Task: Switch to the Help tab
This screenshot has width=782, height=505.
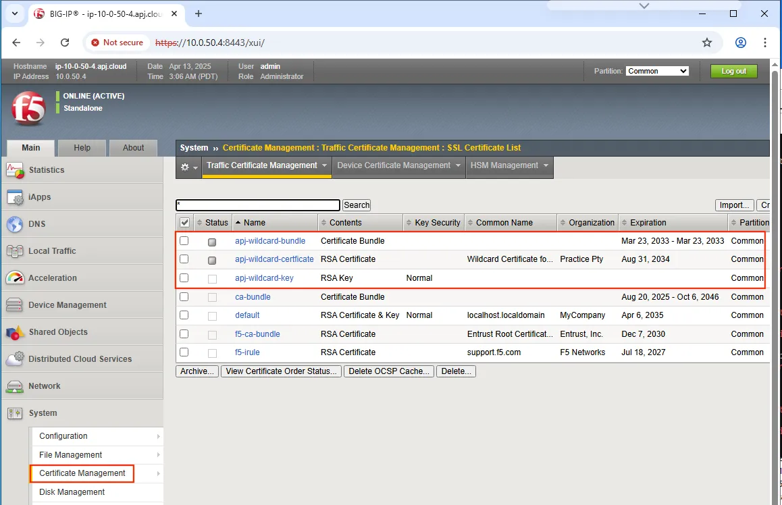Action: pyautogui.click(x=82, y=148)
